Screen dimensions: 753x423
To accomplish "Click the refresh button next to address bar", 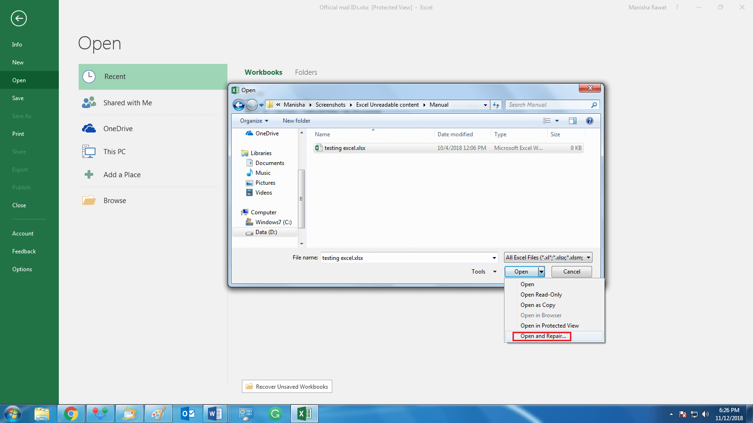I will pyautogui.click(x=496, y=105).
